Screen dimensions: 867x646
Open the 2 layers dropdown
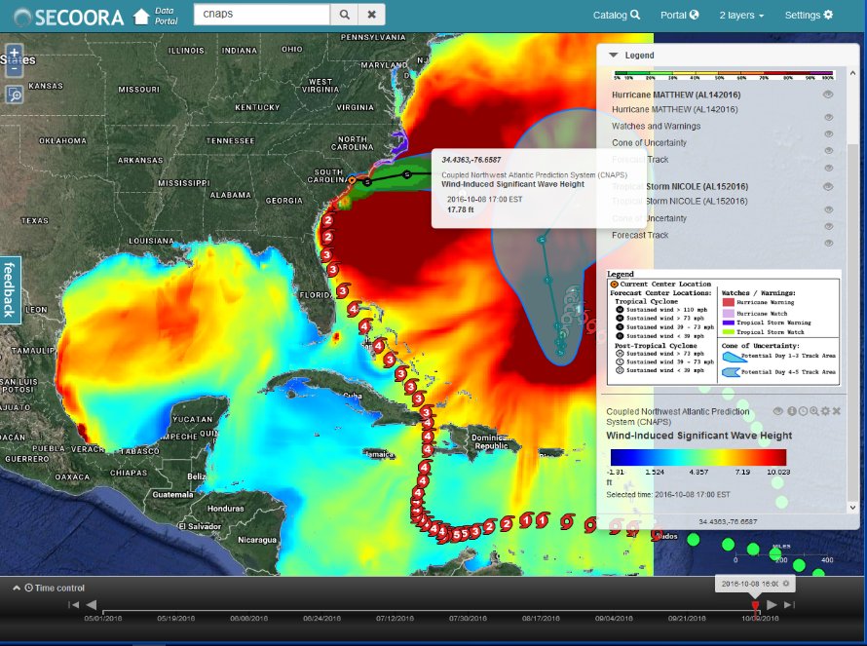click(x=741, y=16)
